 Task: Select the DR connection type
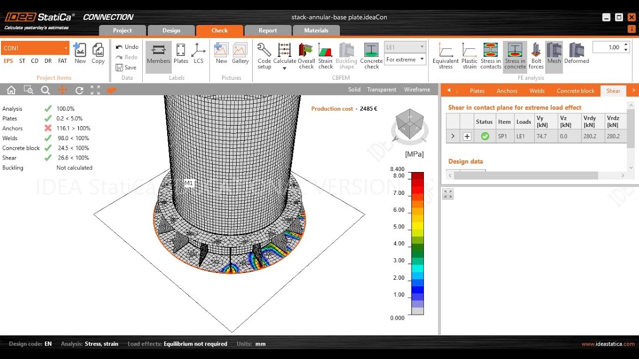[x=48, y=61]
